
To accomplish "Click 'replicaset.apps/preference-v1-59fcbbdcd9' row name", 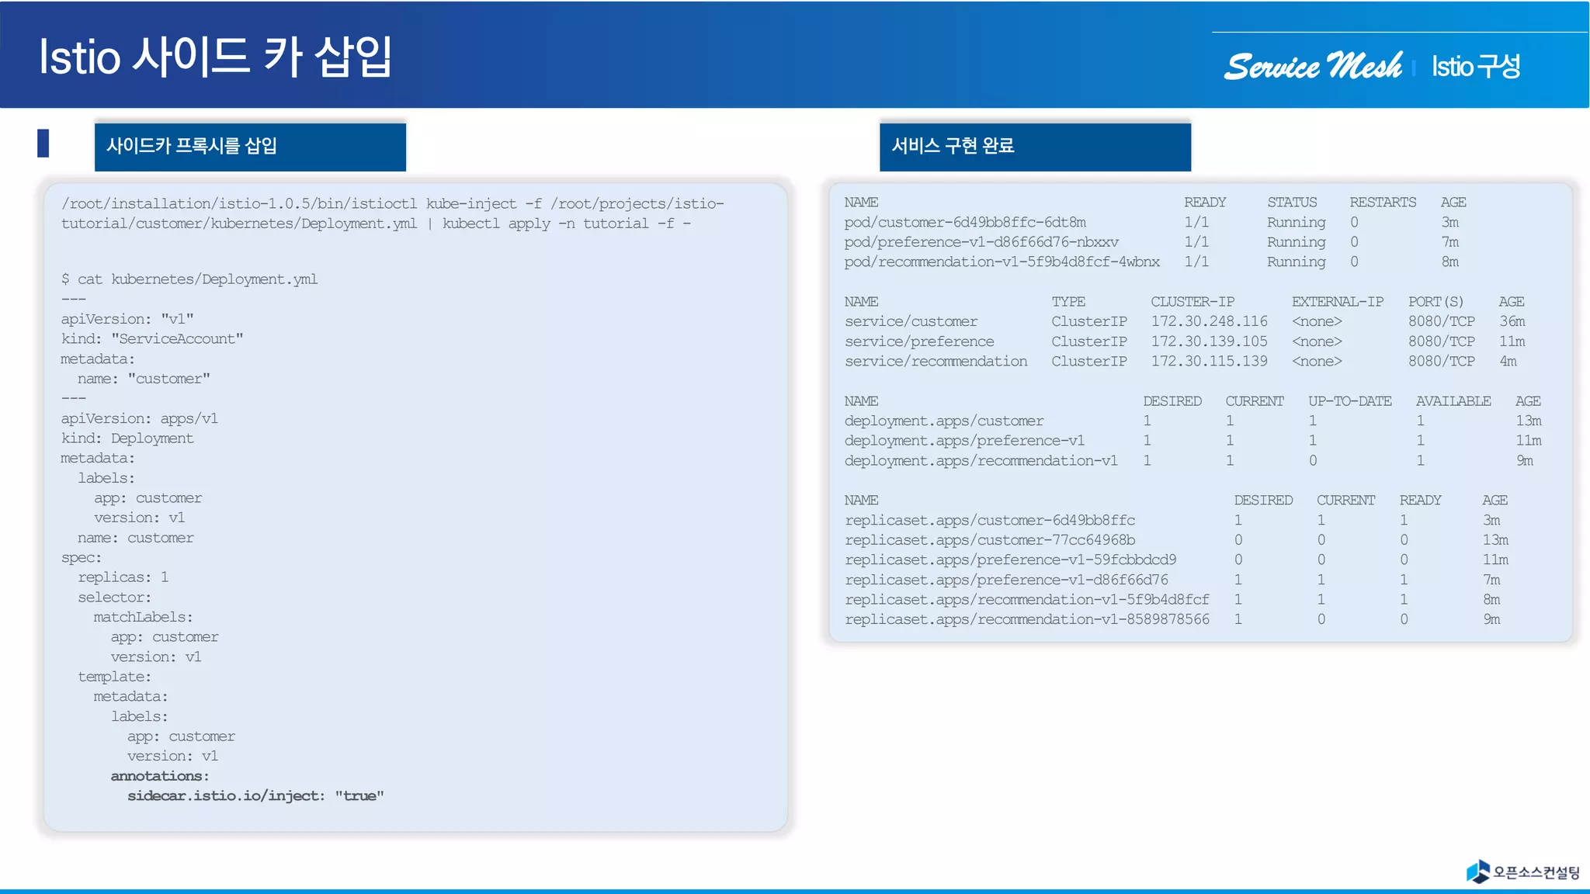I will [x=1010, y=560].
